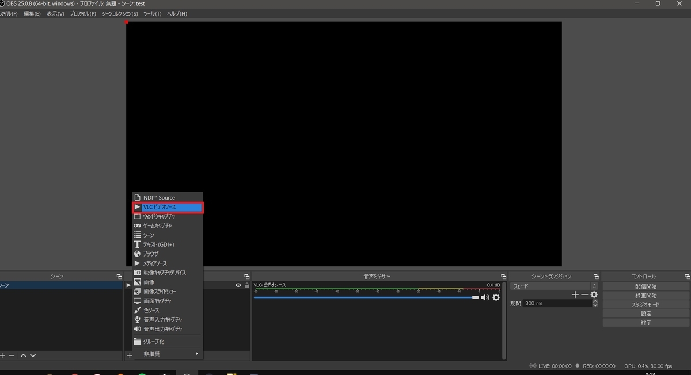691x375 pixels.
Task: Select NDI Source from the add menu
Action: 168,197
